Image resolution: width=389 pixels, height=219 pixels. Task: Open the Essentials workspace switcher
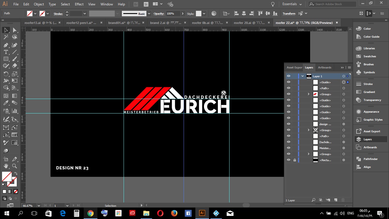pos(292,4)
